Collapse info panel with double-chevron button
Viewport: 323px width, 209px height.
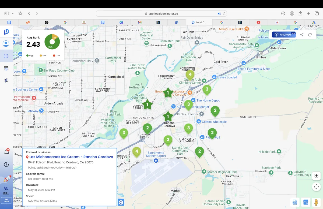pyautogui.click(x=121, y=202)
